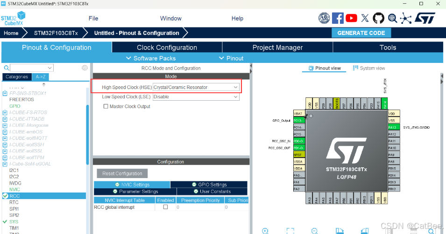Click the ST community network star icon
The height and width of the screenshot is (234, 446).
(x=406, y=19)
